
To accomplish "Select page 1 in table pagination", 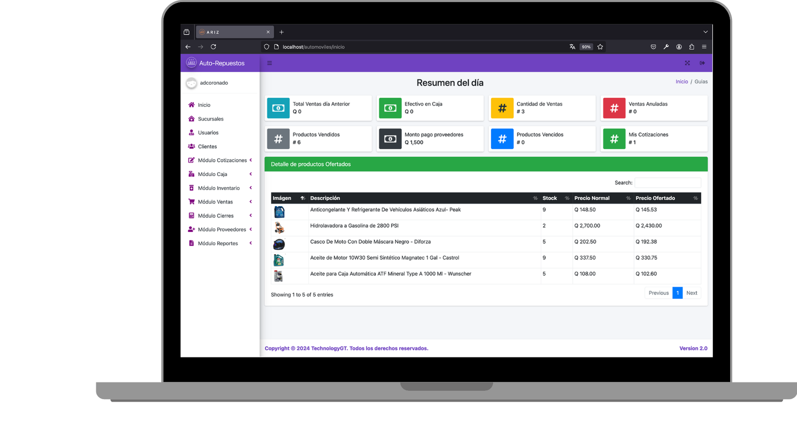I will click(677, 293).
